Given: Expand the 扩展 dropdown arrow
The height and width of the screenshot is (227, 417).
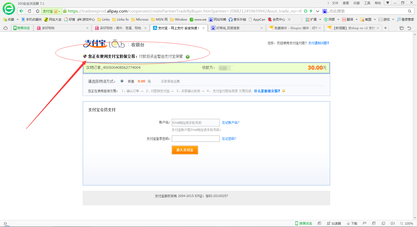Looking at the screenshot, I should pos(320,20).
